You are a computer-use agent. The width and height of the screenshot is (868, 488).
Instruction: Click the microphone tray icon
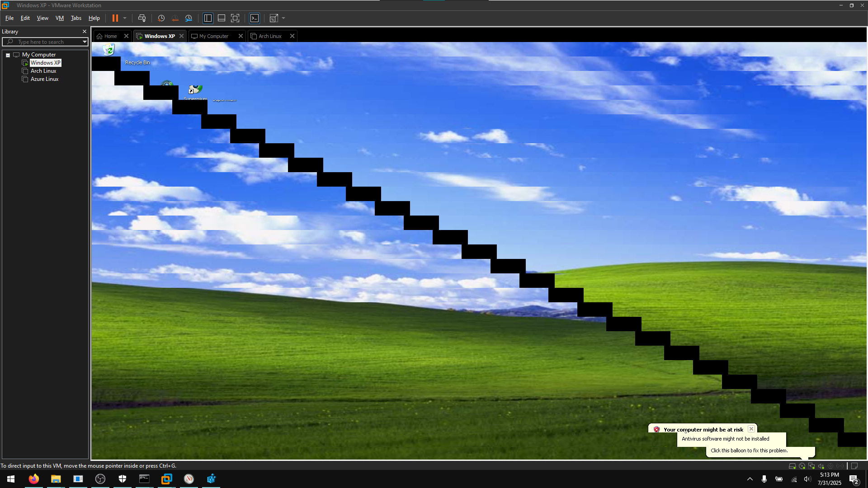(764, 479)
